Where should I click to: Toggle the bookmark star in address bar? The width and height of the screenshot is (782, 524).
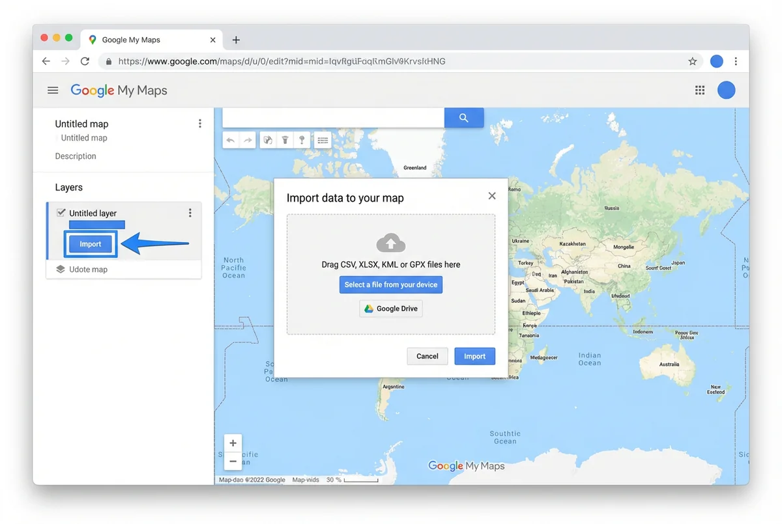692,61
